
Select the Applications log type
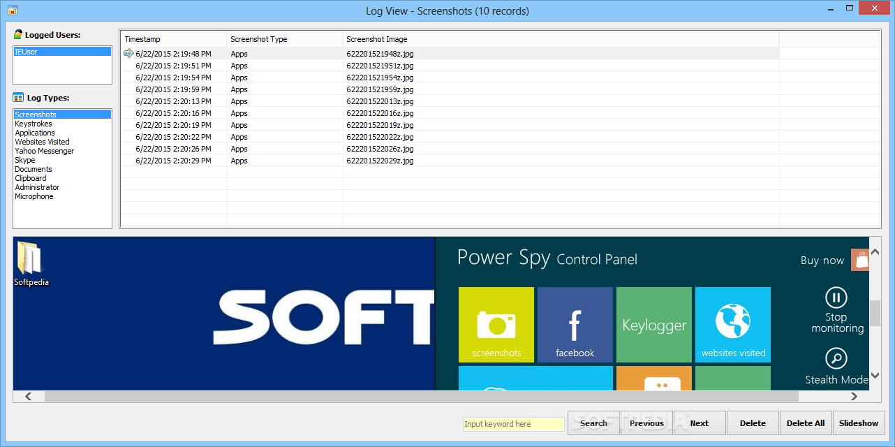62,133
